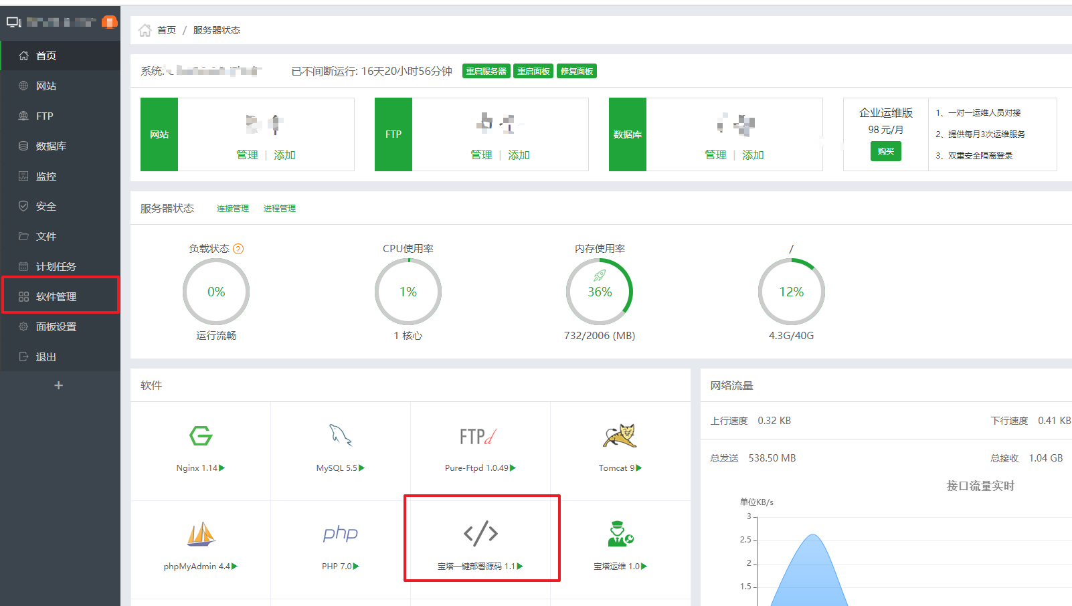Click the 0% load status gauge
The width and height of the screenshot is (1072, 606).
click(216, 292)
